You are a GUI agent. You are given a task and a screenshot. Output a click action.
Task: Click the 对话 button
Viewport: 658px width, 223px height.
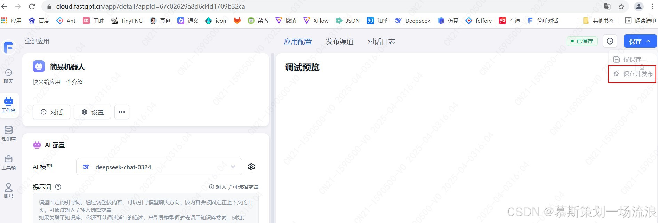51,112
